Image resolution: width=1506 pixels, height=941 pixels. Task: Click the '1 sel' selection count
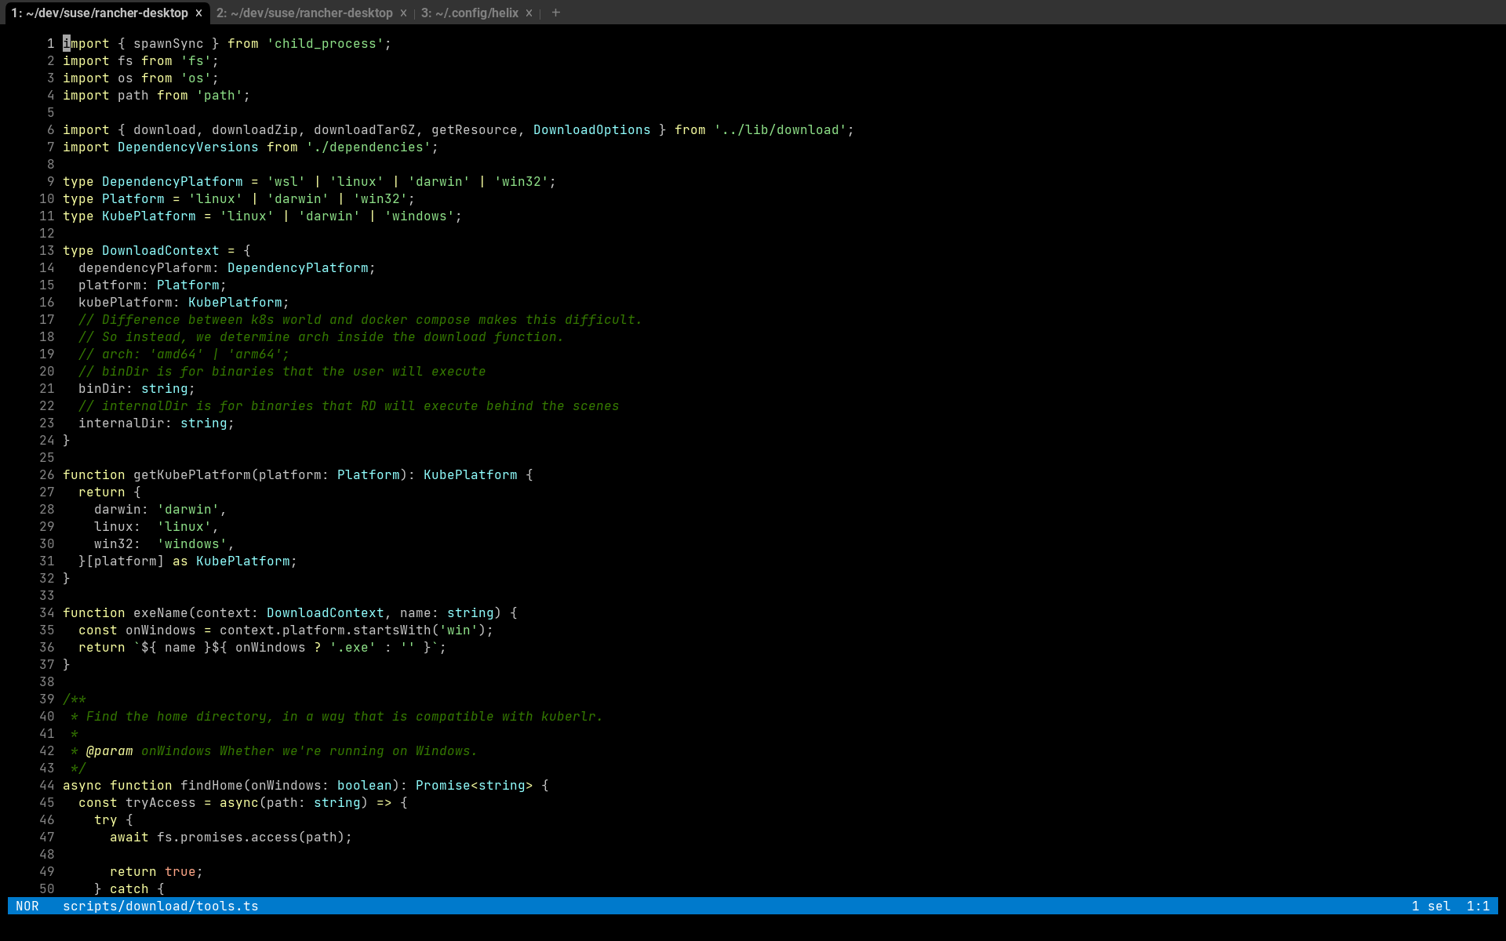[1431, 906]
